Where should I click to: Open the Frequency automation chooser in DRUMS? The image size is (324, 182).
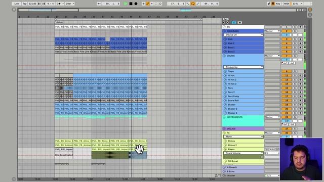pos(243,67)
